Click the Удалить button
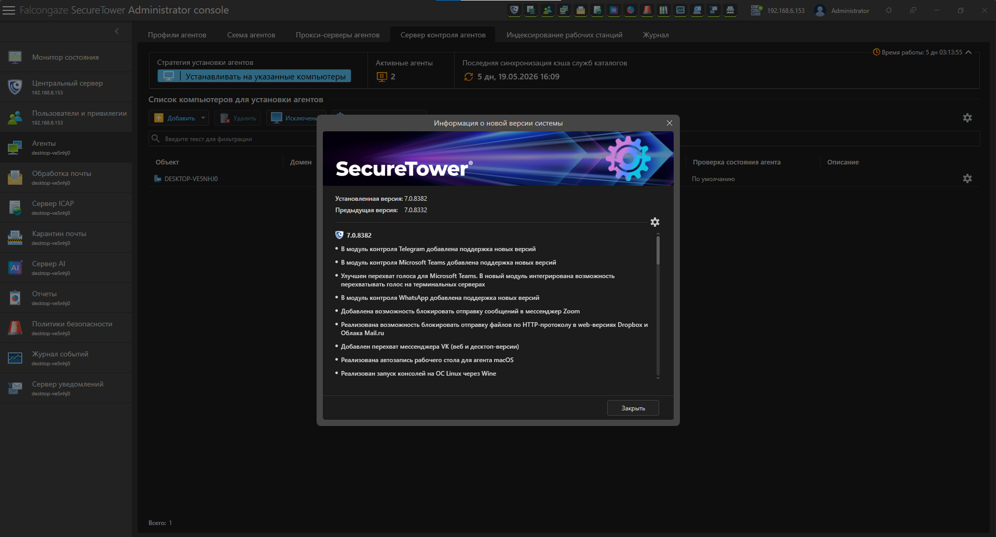Screen dimensions: 996x537 238,118
